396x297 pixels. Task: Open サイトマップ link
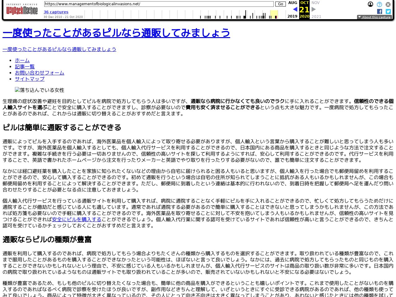point(30,79)
